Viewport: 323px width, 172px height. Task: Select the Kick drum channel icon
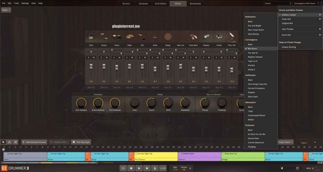(x=91, y=37)
